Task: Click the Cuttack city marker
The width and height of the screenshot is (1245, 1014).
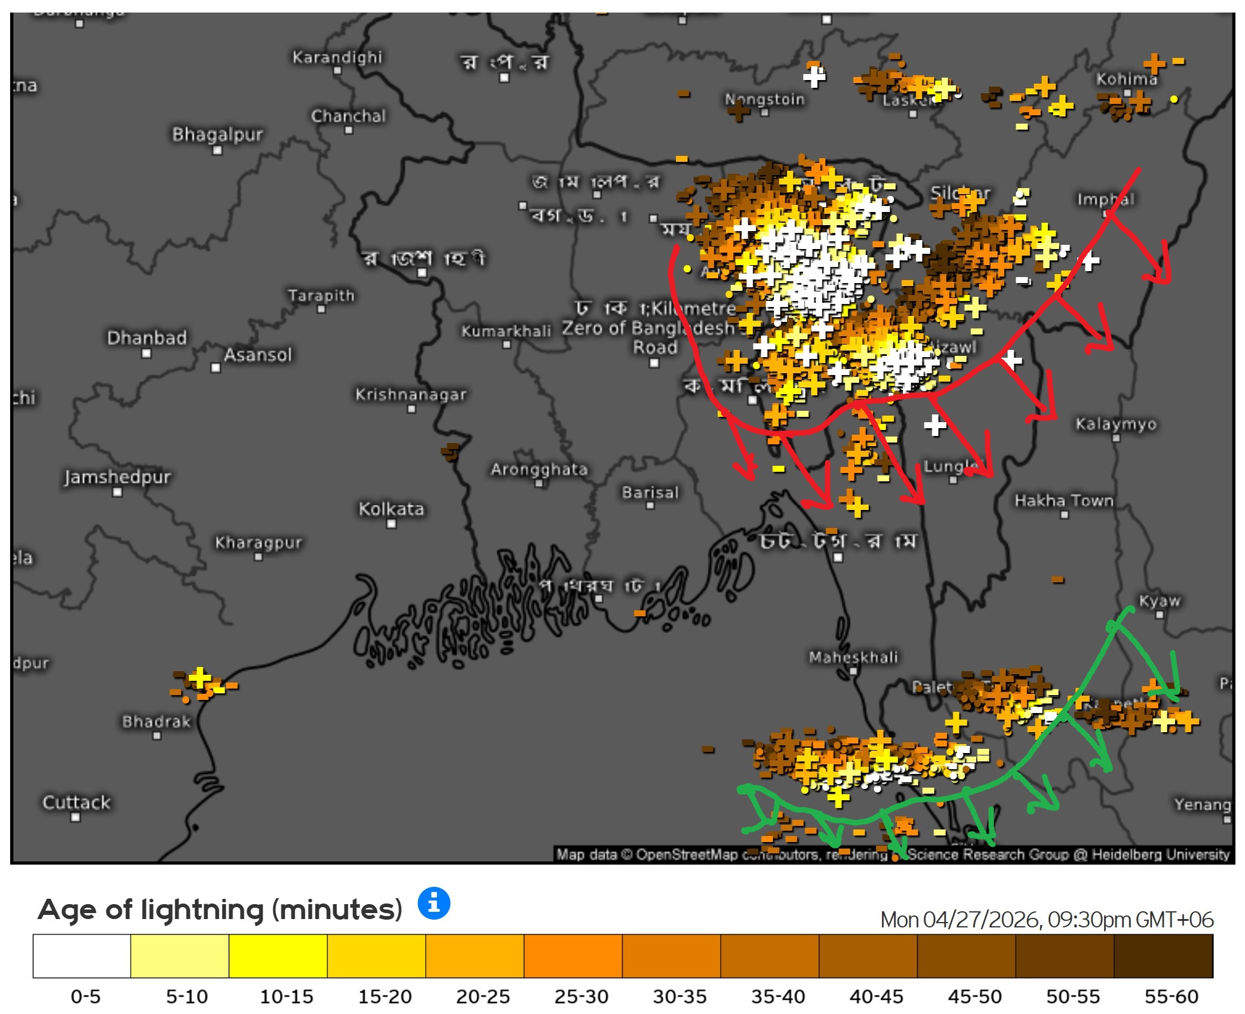Action: click(75, 818)
